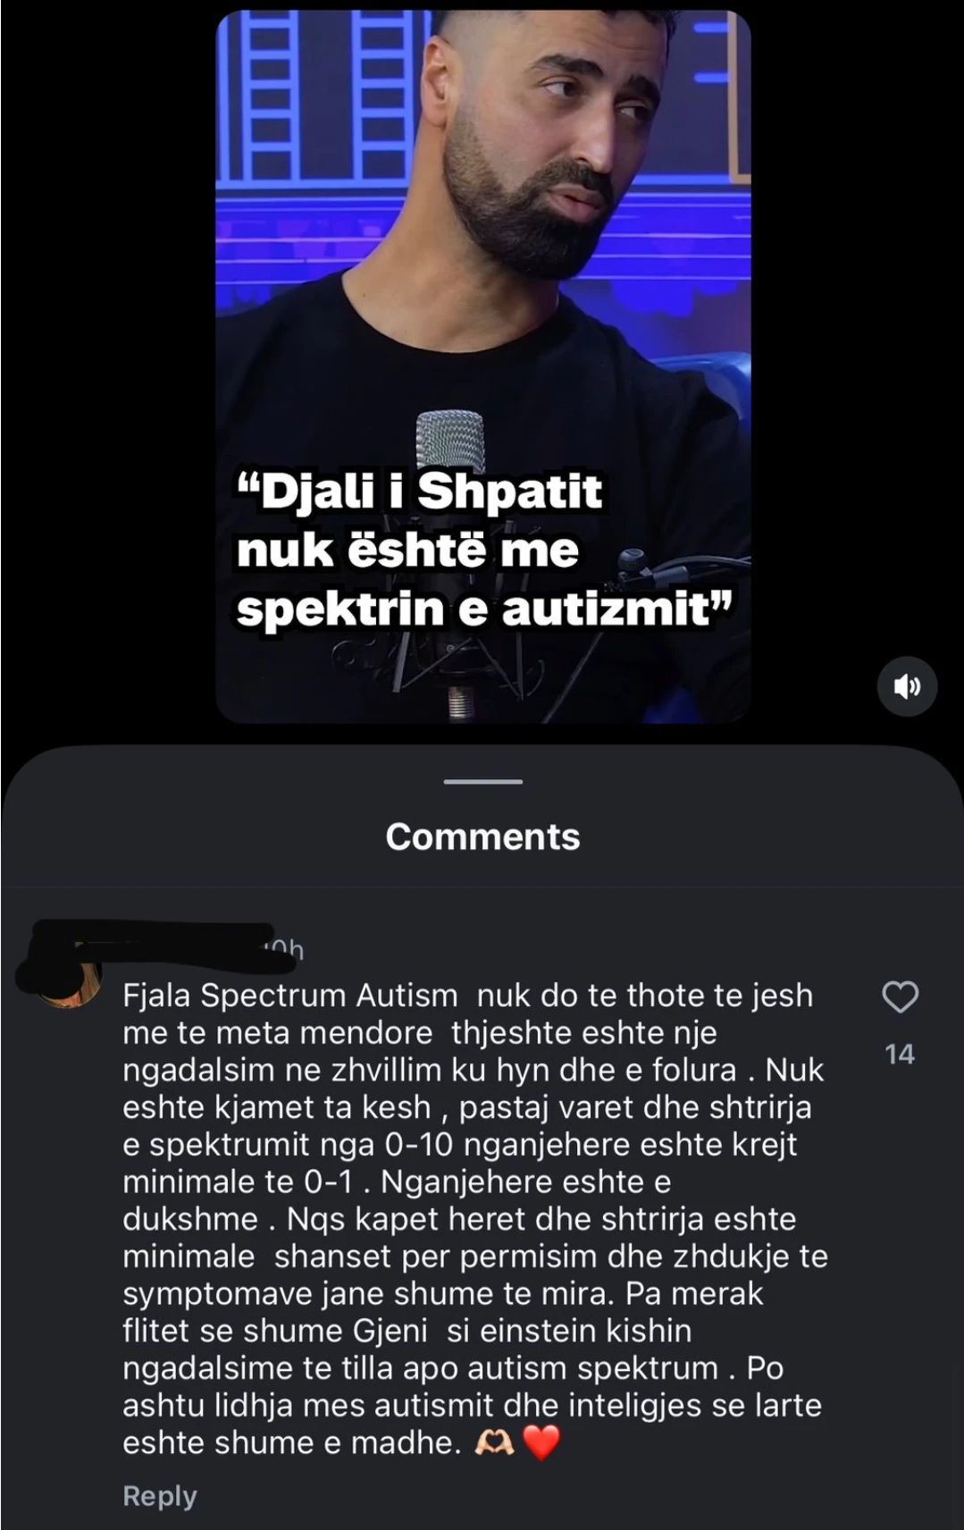Select the Comments header title
The width and height of the screenshot is (964, 1530).
point(482,836)
